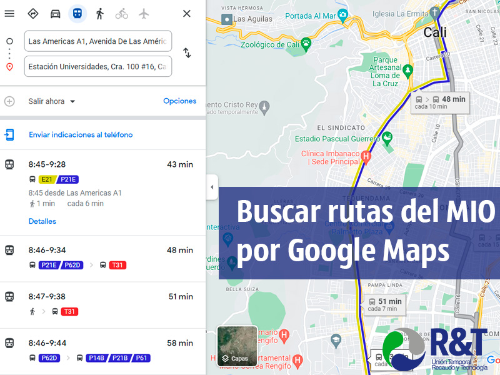Click the transit icon beside 8:46-9:34
Screen dimensions: 500x375
coord(9,251)
